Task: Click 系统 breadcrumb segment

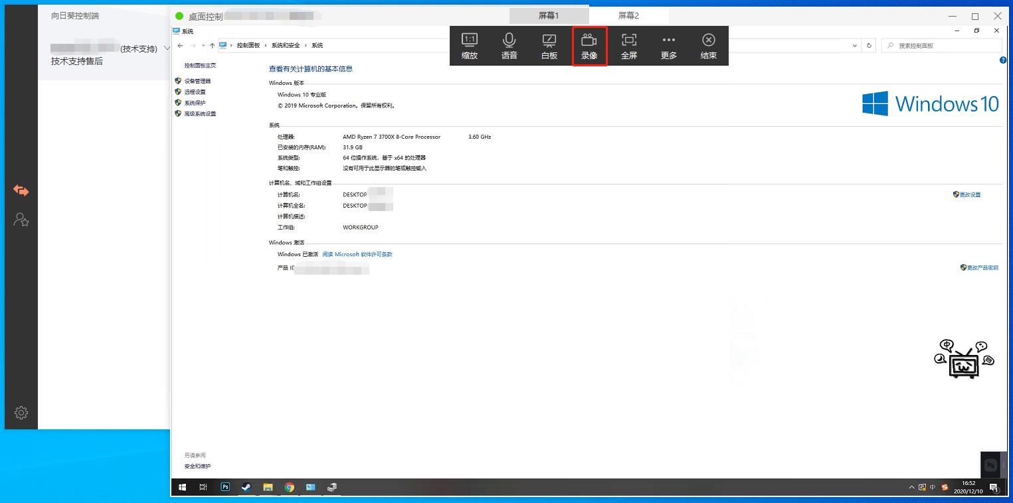Action: click(x=318, y=45)
